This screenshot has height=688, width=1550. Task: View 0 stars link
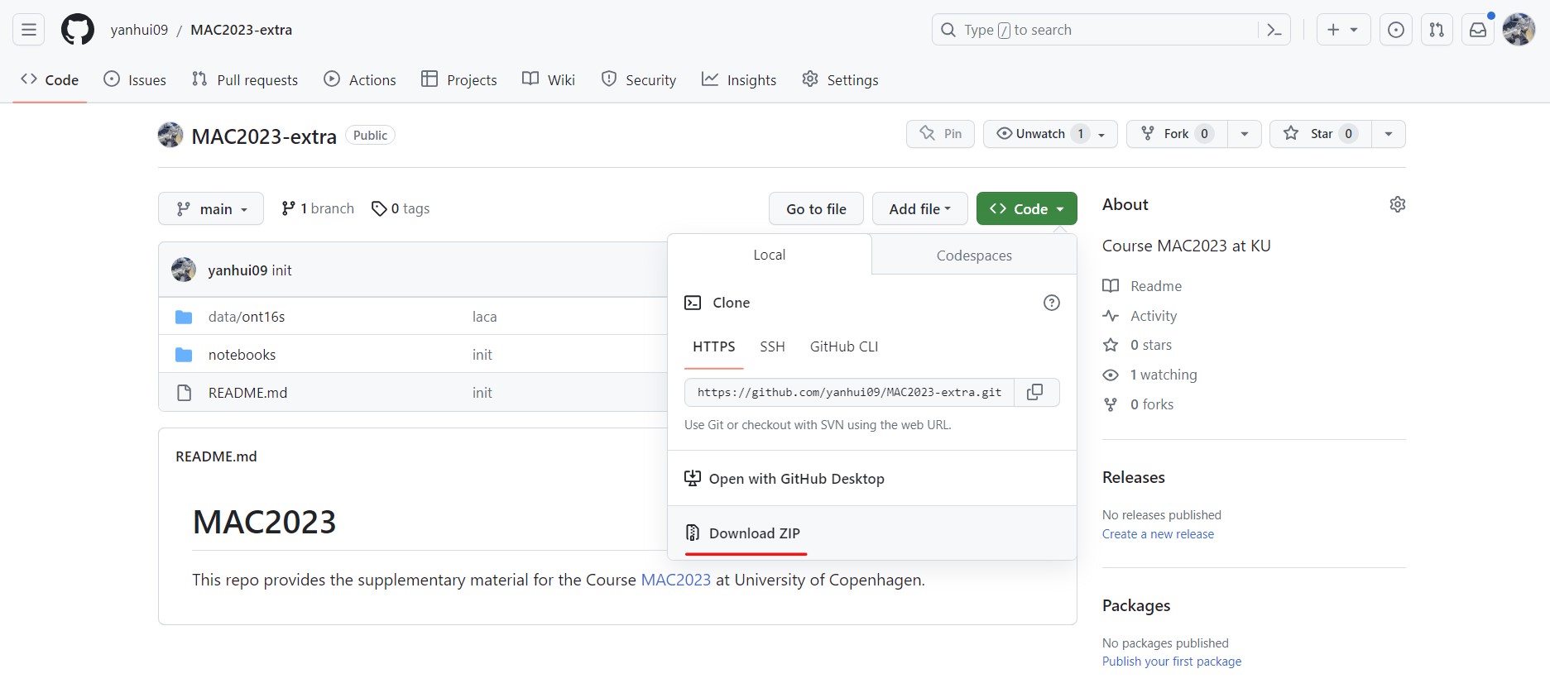coord(1137,345)
